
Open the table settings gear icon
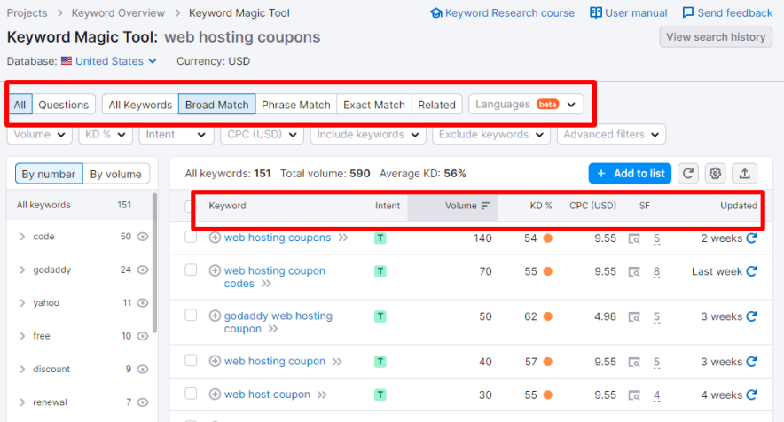pos(716,174)
